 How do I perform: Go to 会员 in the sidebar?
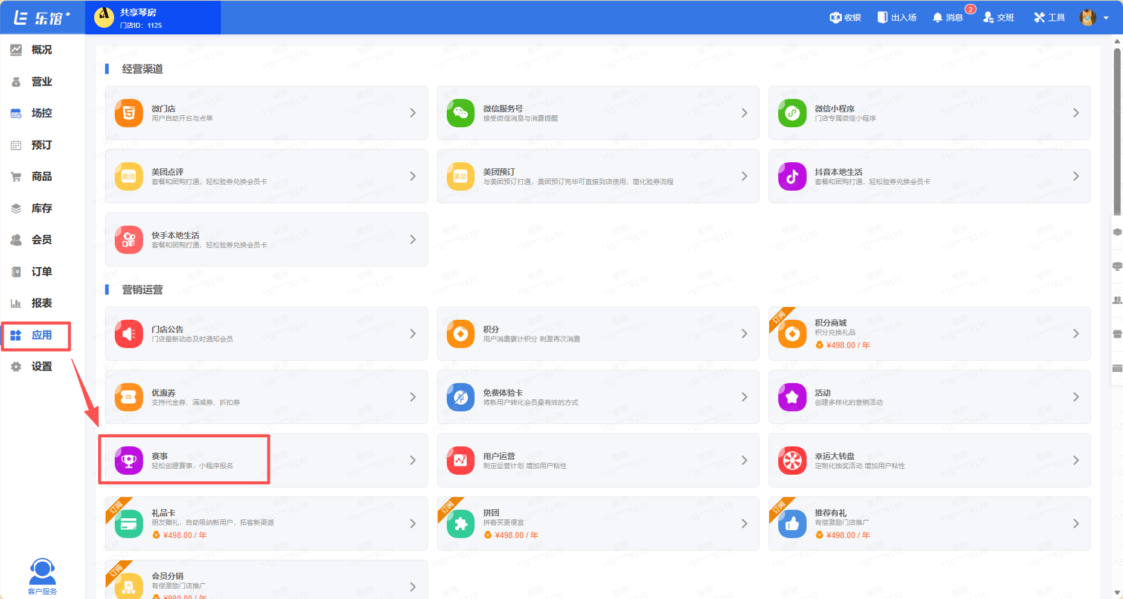coord(41,239)
